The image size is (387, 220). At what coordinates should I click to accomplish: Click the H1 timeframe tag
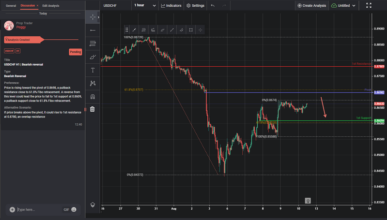coord(18,51)
